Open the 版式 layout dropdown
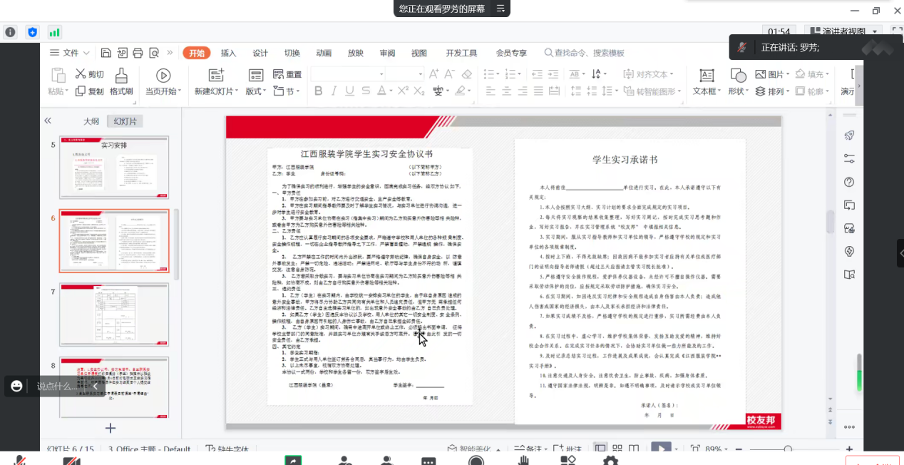Image resolution: width=904 pixels, height=465 pixels. (x=256, y=91)
